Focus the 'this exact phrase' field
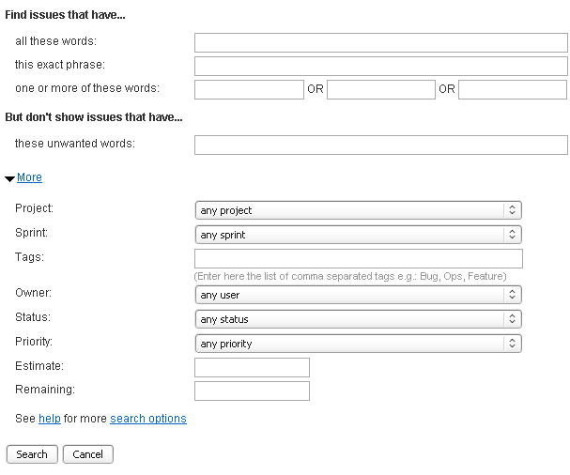This screenshot has height=475, width=570. (x=380, y=66)
